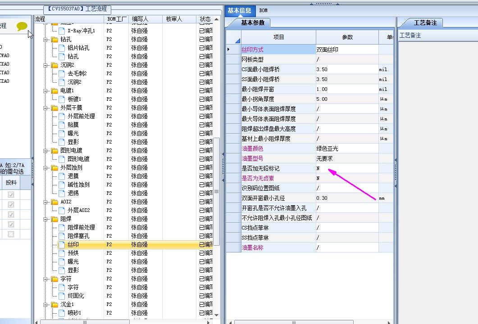Click the document icon of 阻焊塞孔
The image size is (478, 324).
(x=62, y=236)
